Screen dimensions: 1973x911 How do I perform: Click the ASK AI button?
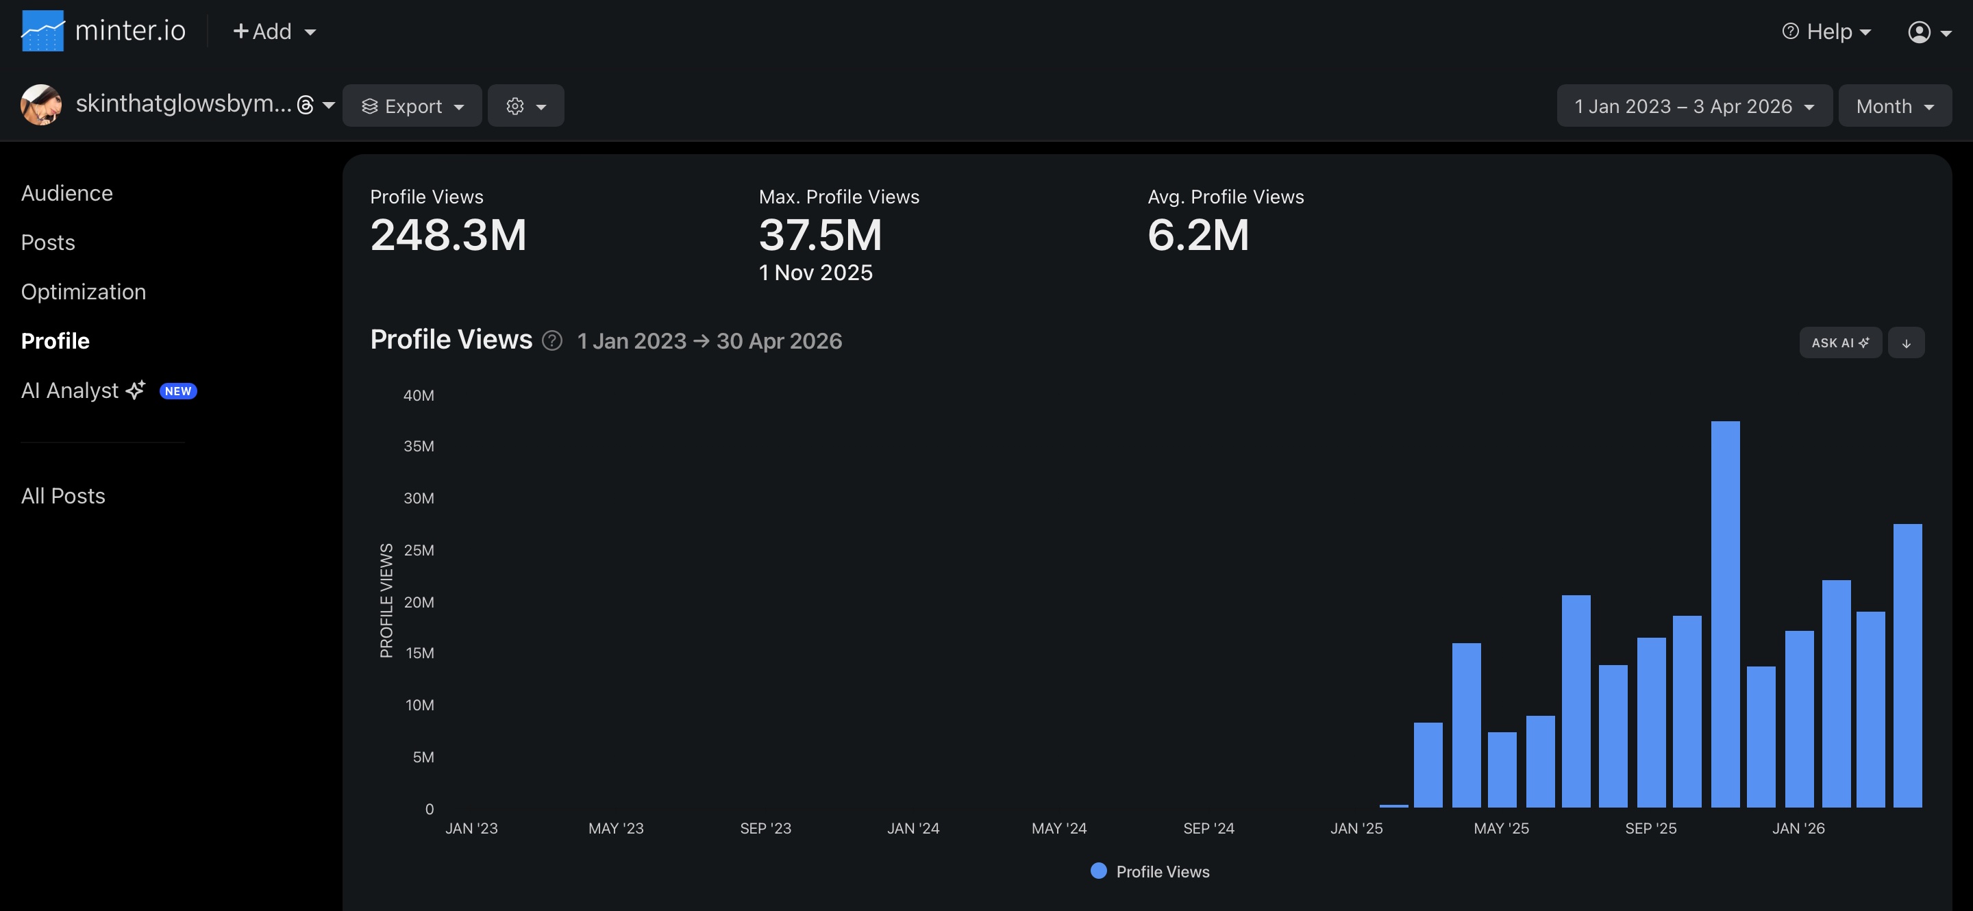pos(1839,343)
